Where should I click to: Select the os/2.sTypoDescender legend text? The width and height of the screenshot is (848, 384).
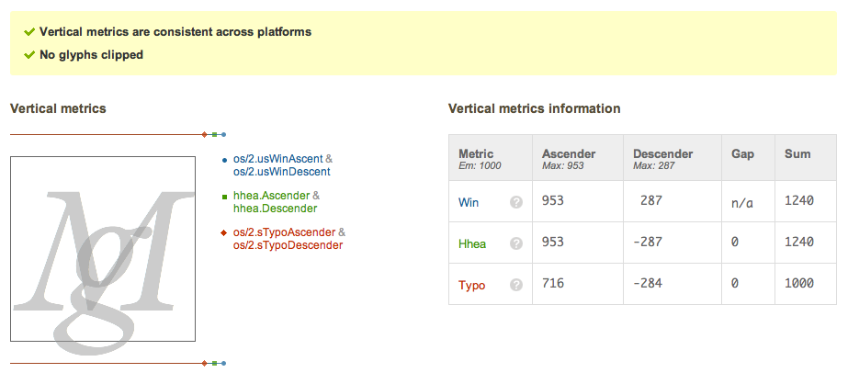[x=288, y=245]
